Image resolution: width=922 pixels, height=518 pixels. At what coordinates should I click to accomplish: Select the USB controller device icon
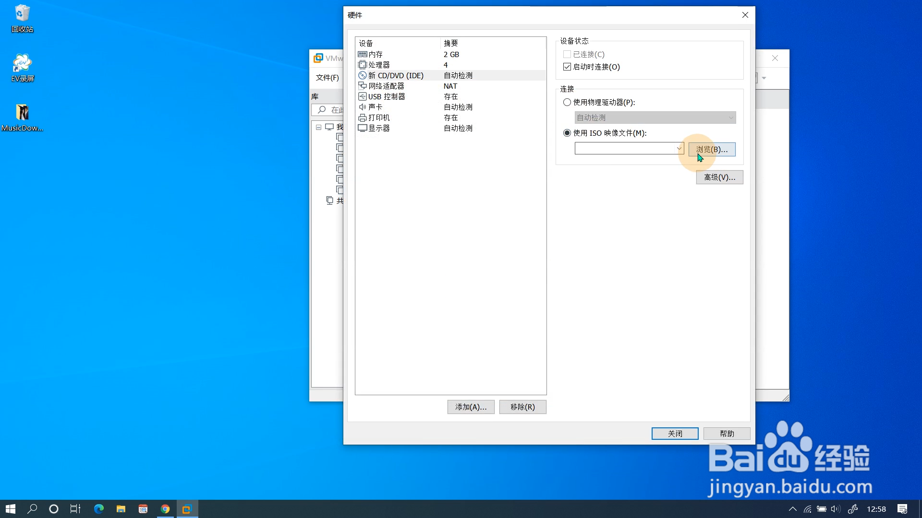363,96
